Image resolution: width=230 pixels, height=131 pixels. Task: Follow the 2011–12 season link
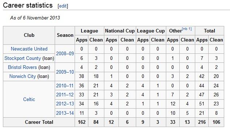tap(65, 95)
